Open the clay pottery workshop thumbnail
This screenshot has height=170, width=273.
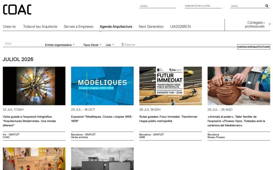(x=239, y=86)
